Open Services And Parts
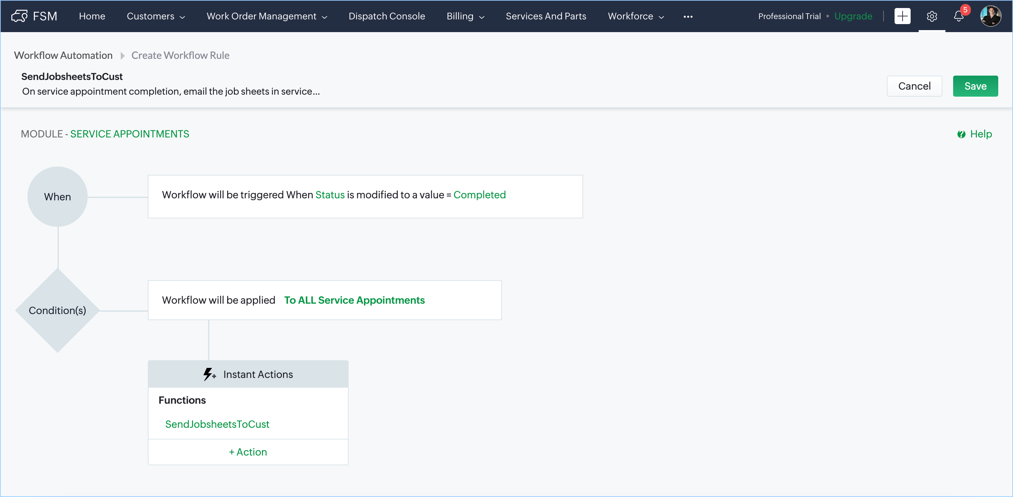Screen dimensions: 1013x497 [x=545, y=16]
